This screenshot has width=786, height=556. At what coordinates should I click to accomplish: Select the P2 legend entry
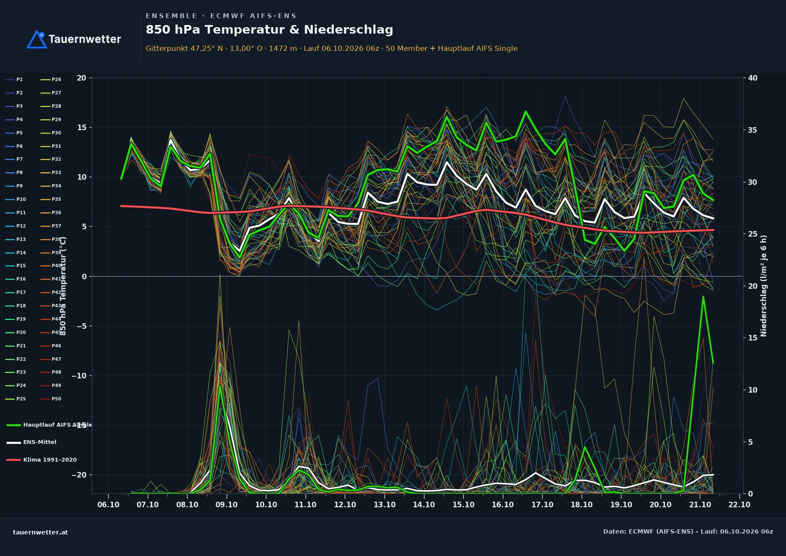pyautogui.click(x=14, y=93)
